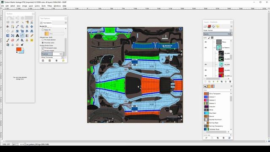The height and width of the screenshot is (152, 270).
Task: Open Tool Options tab configuration menu
Action: 66,23
